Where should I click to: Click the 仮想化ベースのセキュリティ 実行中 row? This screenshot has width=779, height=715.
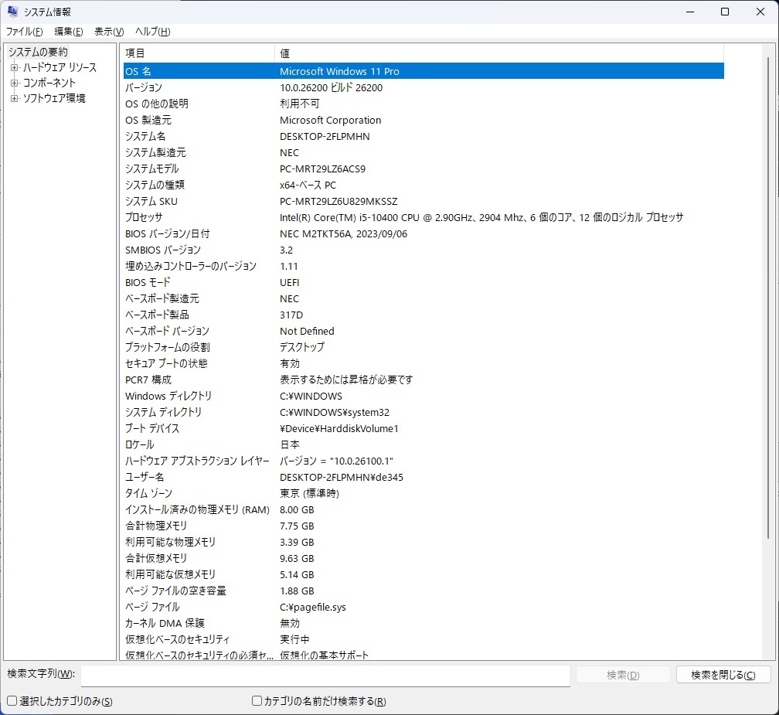click(x=424, y=639)
